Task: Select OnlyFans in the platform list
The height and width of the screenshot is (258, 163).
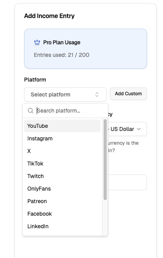Action: 62,189
